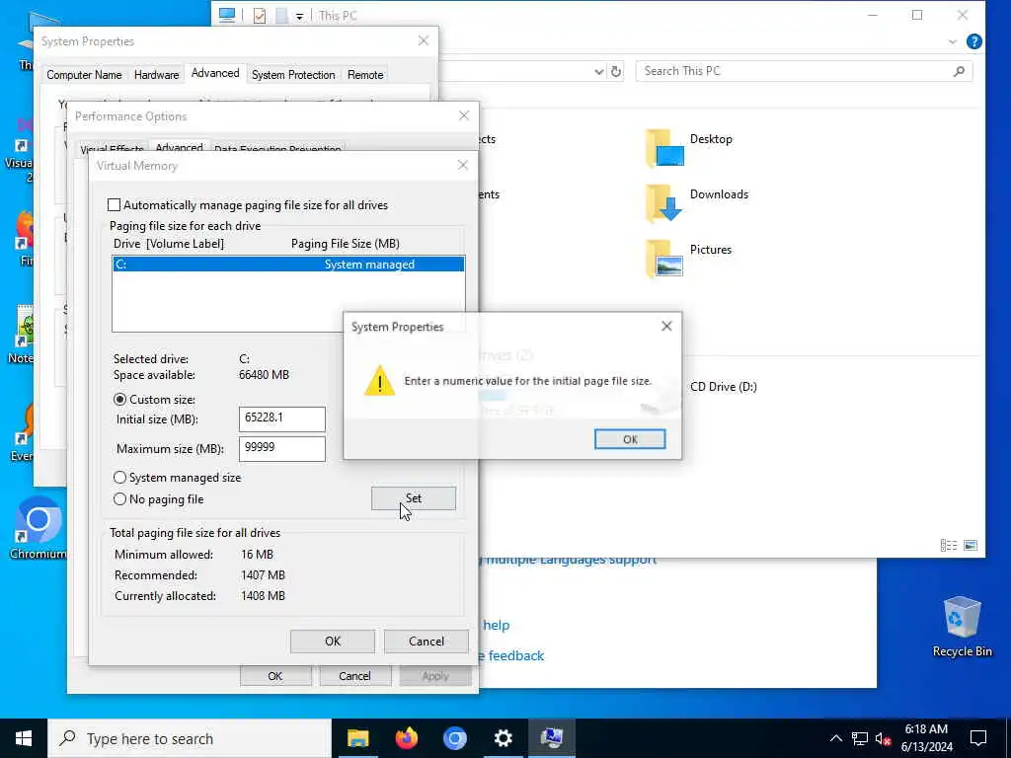Screen dimensions: 1011x758
Task: Open the Remote tab
Action: coord(365,75)
